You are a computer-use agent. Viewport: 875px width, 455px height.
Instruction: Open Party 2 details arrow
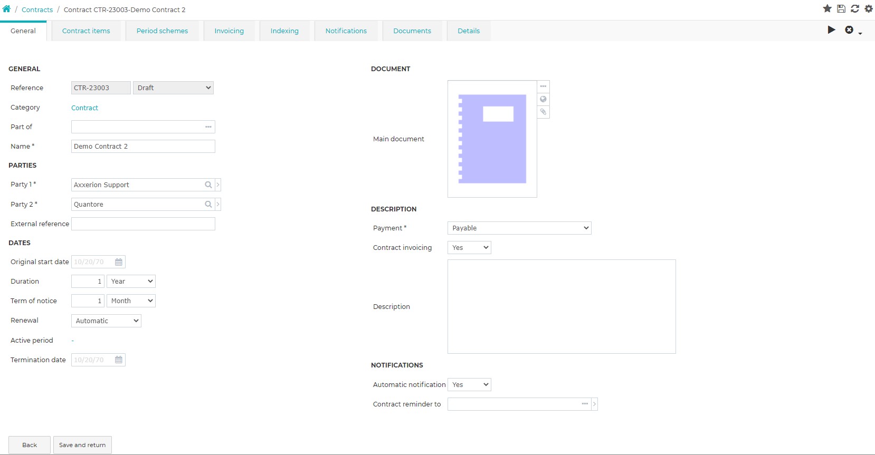click(218, 205)
